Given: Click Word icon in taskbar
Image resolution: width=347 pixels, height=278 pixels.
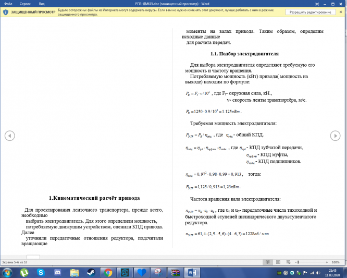Looking at the screenshot, I should pyautogui.click(x=192, y=272).
